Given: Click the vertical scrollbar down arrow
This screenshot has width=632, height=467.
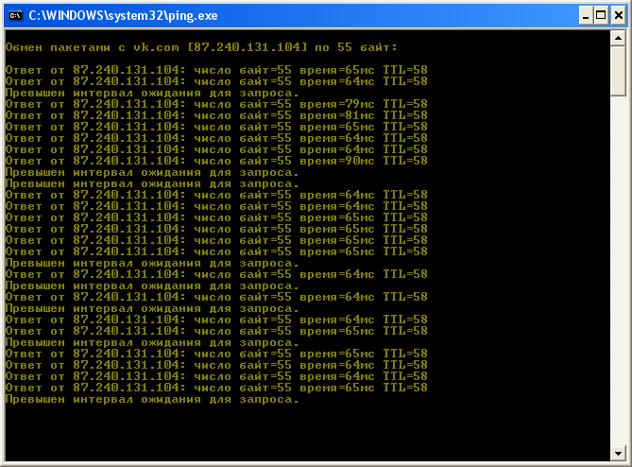Looking at the screenshot, I should tap(618, 453).
